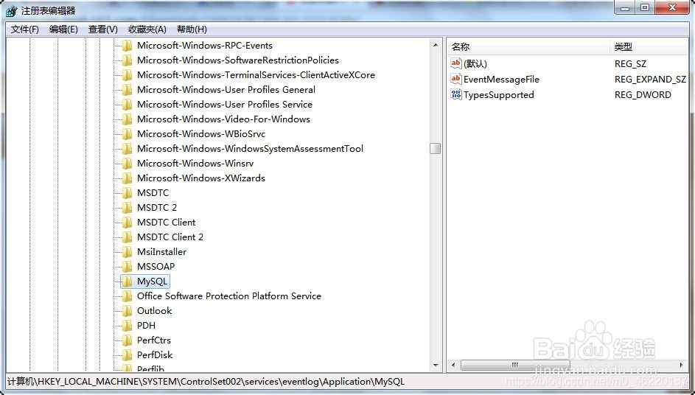Open the 编辑(E) menu
695x395 pixels.
pos(63,29)
